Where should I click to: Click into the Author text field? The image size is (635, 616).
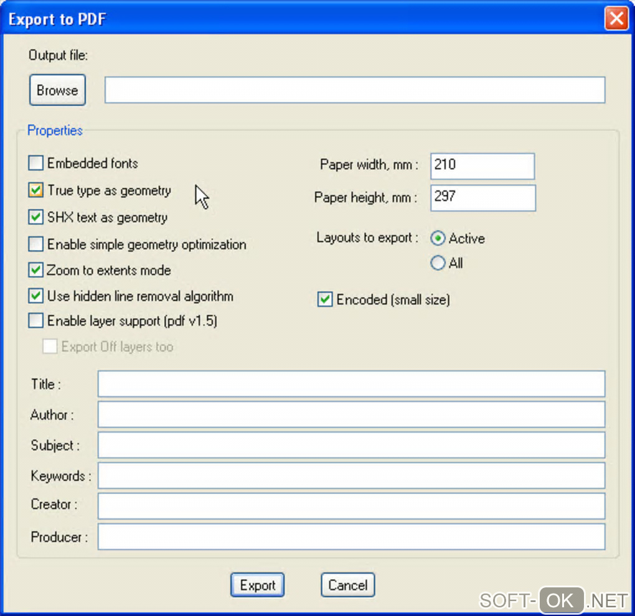[x=351, y=414]
